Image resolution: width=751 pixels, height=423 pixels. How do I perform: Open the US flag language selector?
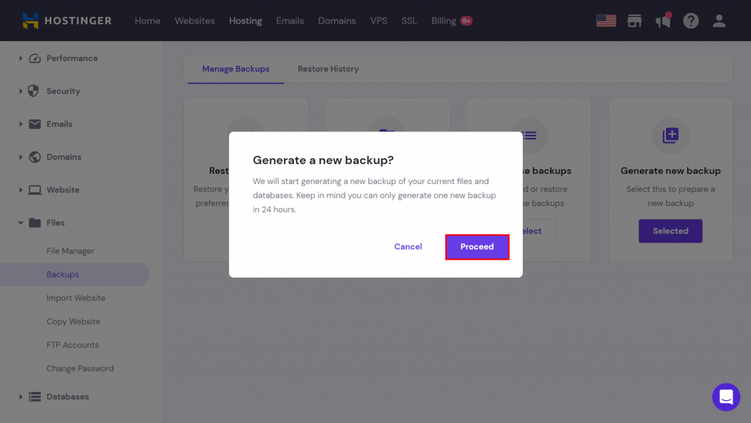click(606, 21)
